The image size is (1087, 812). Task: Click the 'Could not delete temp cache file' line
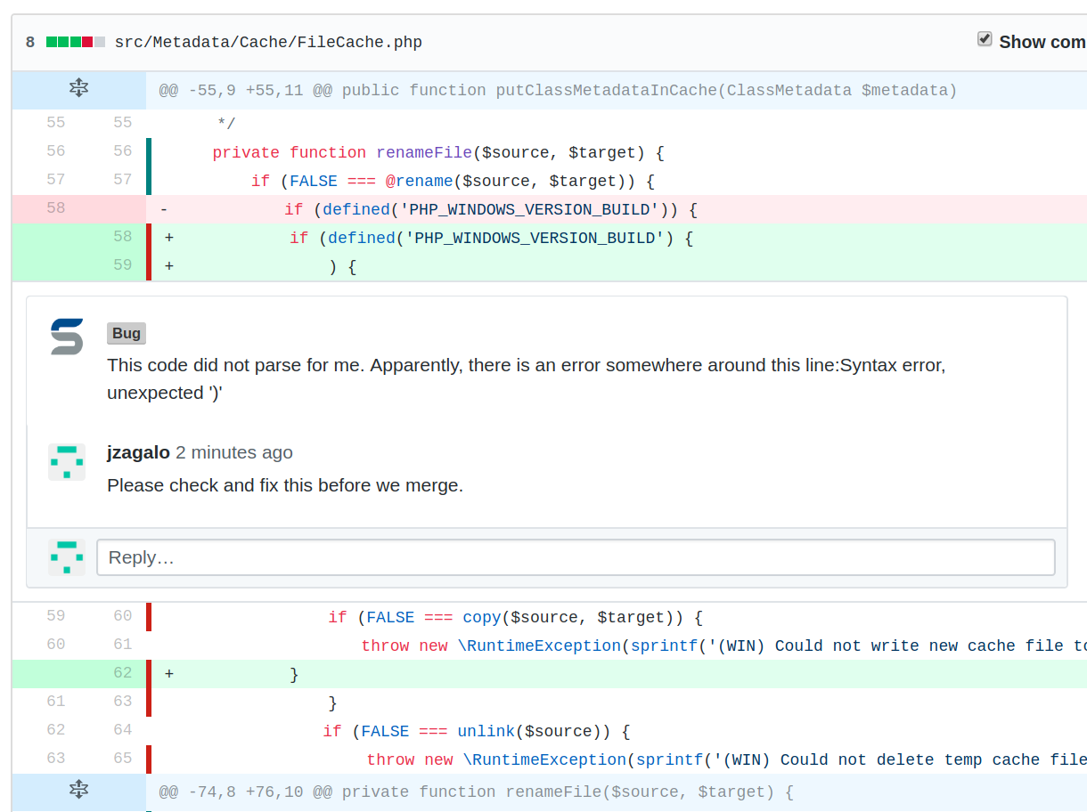tap(726, 759)
